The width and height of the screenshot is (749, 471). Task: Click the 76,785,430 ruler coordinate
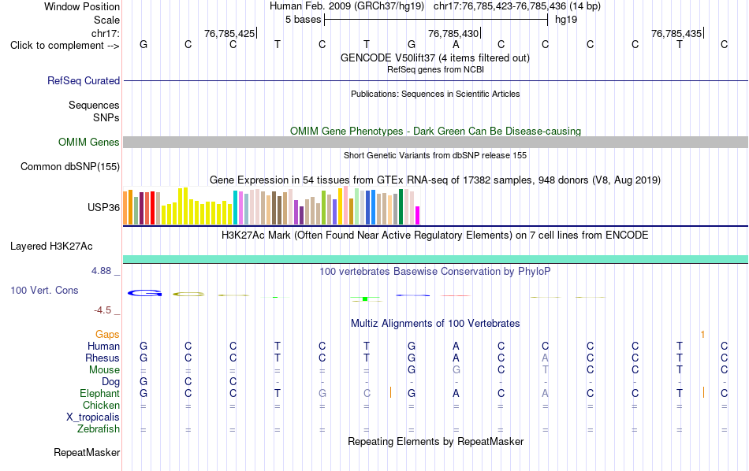click(x=453, y=33)
